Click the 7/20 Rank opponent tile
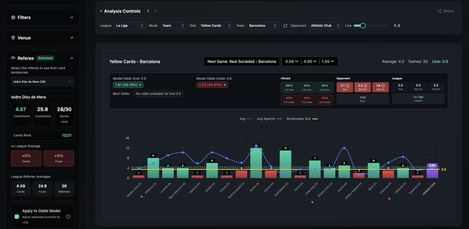The width and height of the screenshot is (469, 229). pos(363,99)
